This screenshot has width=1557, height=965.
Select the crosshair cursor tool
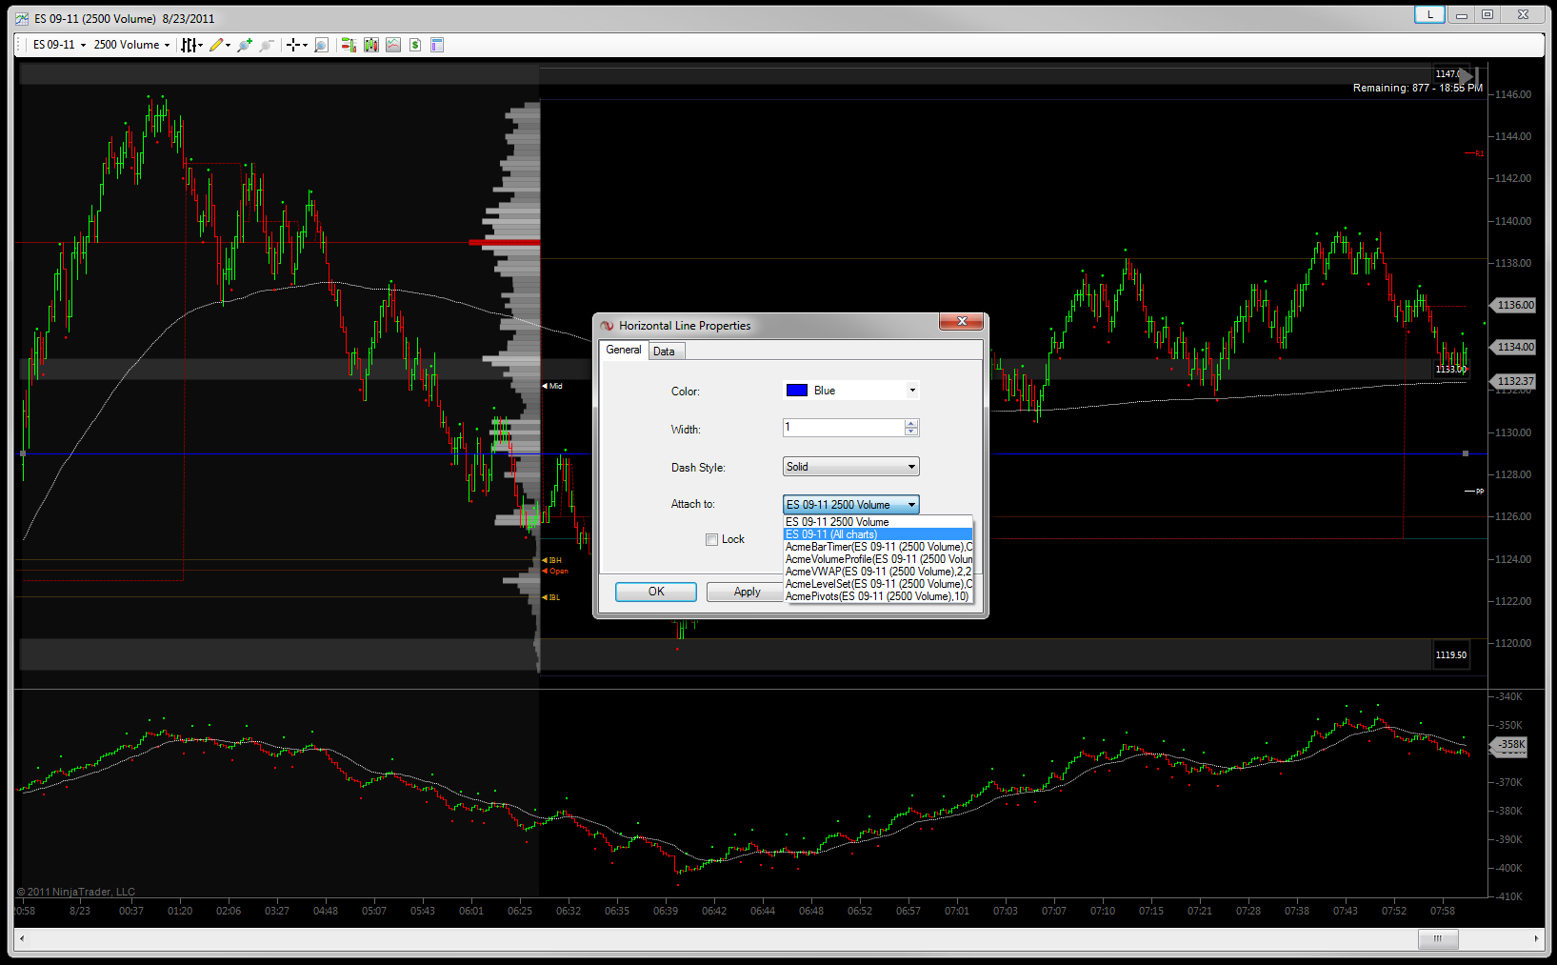click(293, 45)
